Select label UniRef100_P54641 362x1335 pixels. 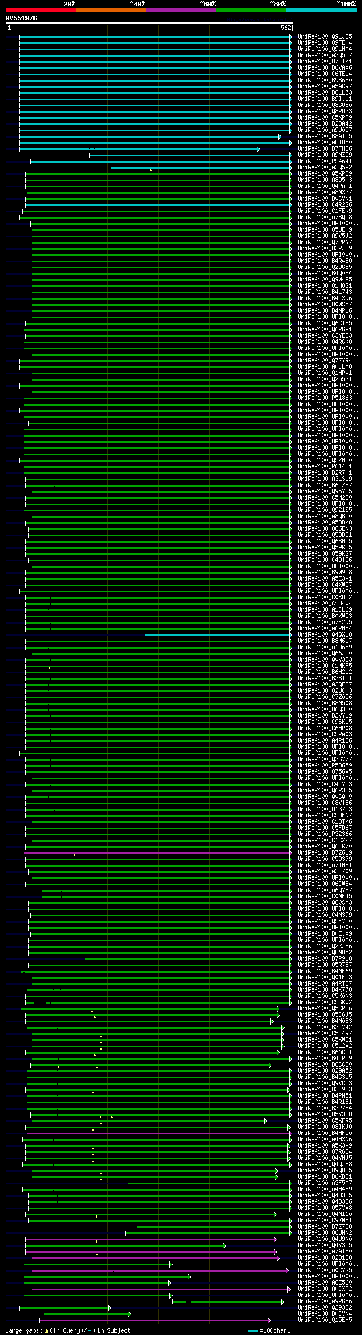325,161
